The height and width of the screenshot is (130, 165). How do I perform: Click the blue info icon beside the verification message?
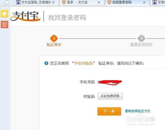point(46,63)
